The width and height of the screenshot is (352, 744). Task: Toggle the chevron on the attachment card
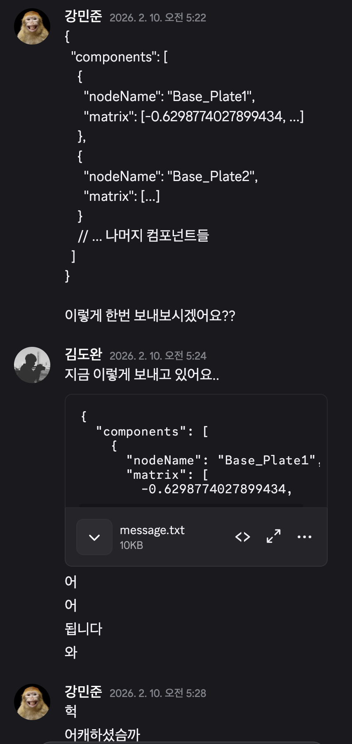click(94, 537)
